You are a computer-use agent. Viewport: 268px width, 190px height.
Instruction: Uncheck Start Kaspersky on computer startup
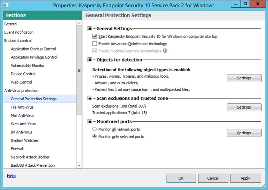95,37
